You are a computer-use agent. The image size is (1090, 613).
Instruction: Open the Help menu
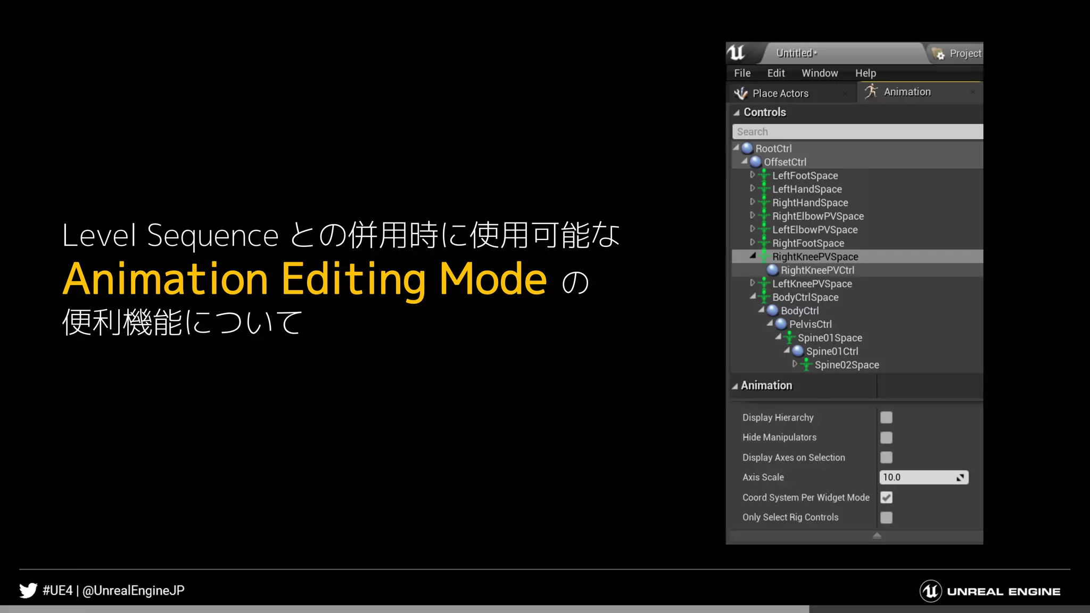coord(865,73)
